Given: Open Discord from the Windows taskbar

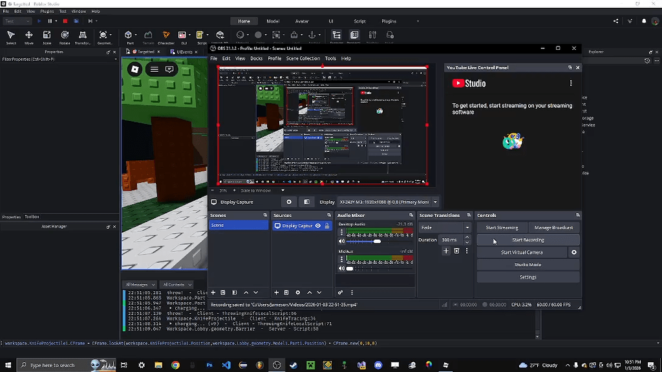Looking at the screenshot, I should [x=378, y=365].
